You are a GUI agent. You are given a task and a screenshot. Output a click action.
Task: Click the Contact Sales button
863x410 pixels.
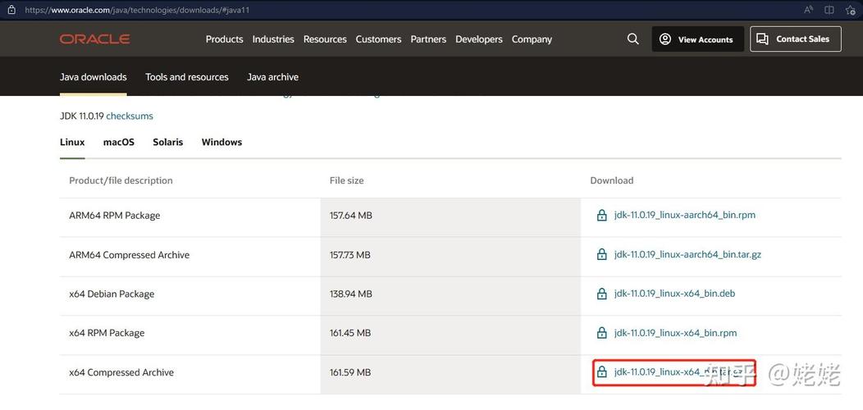pyautogui.click(x=795, y=39)
